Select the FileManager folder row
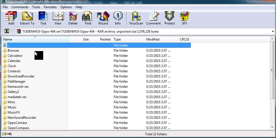This screenshot has width=276, height=138. coord(96,81)
